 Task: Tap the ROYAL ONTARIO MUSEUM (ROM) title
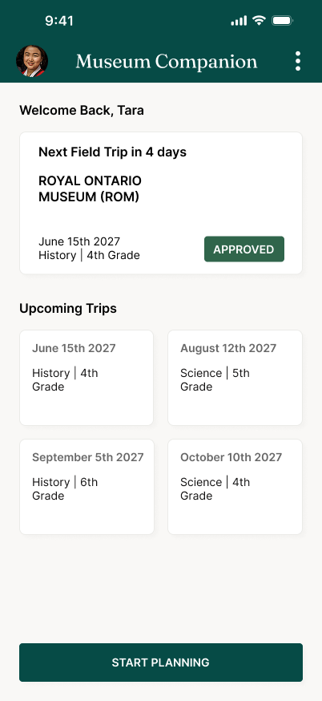point(90,188)
